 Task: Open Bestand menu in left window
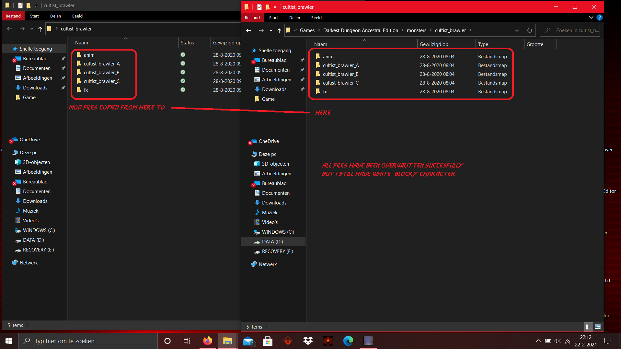pos(13,16)
